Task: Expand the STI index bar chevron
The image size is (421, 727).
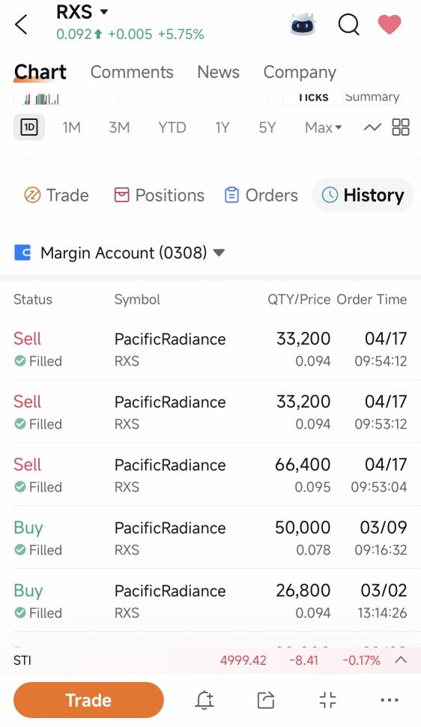Action: pyautogui.click(x=401, y=660)
